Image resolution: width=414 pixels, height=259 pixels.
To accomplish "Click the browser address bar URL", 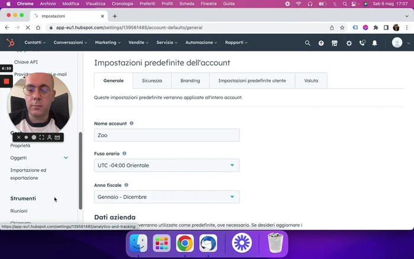I will 129,27.
